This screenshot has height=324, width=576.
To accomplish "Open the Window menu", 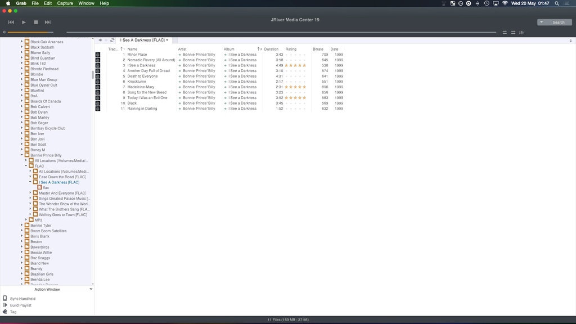I will tap(86, 3).
